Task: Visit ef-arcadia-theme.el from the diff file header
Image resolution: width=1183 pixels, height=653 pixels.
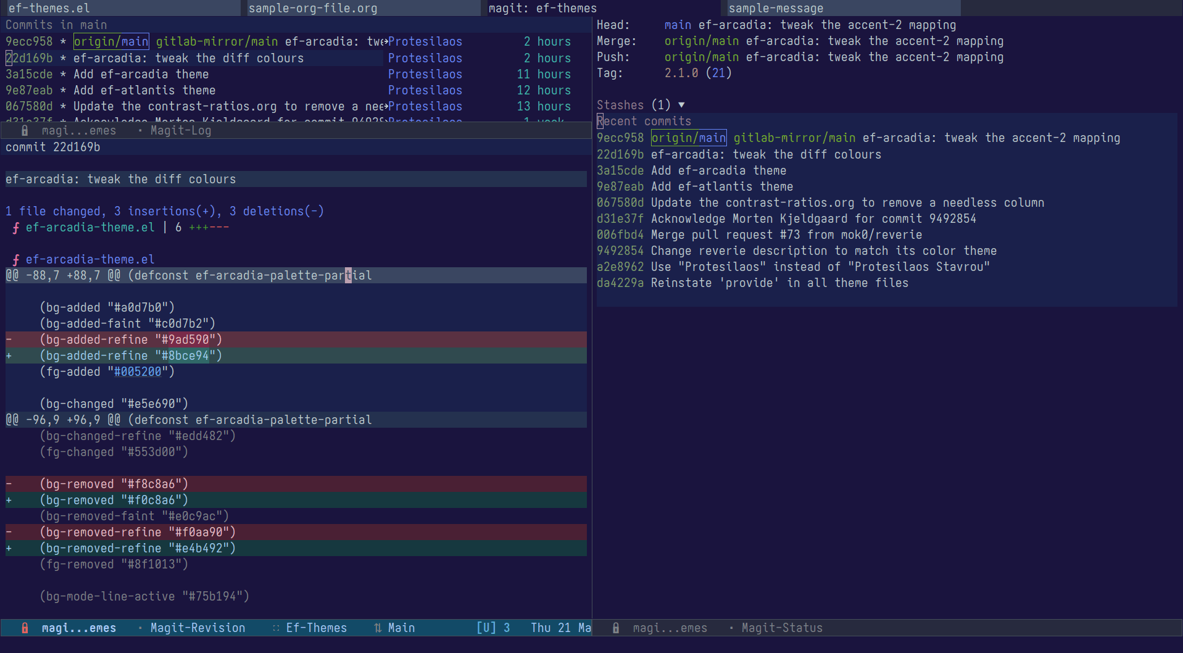Action: click(x=90, y=259)
